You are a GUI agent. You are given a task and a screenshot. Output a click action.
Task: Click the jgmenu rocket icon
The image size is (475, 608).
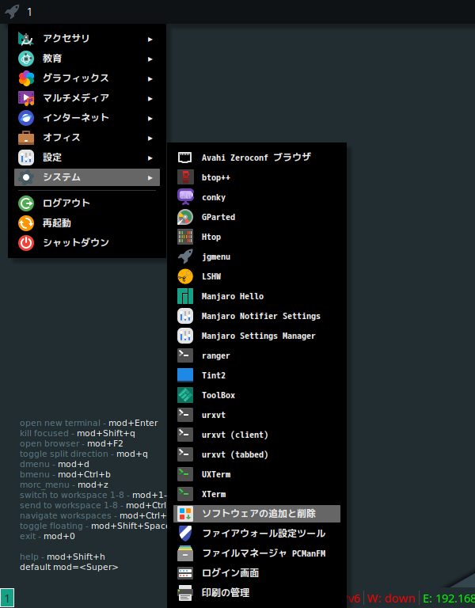click(x=185, y=256)
